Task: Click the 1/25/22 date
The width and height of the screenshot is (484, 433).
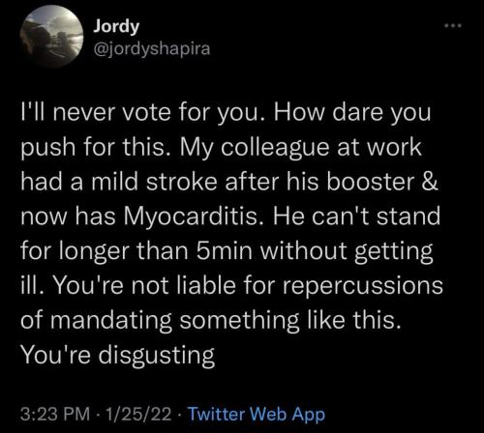Action: click(139, 414)
